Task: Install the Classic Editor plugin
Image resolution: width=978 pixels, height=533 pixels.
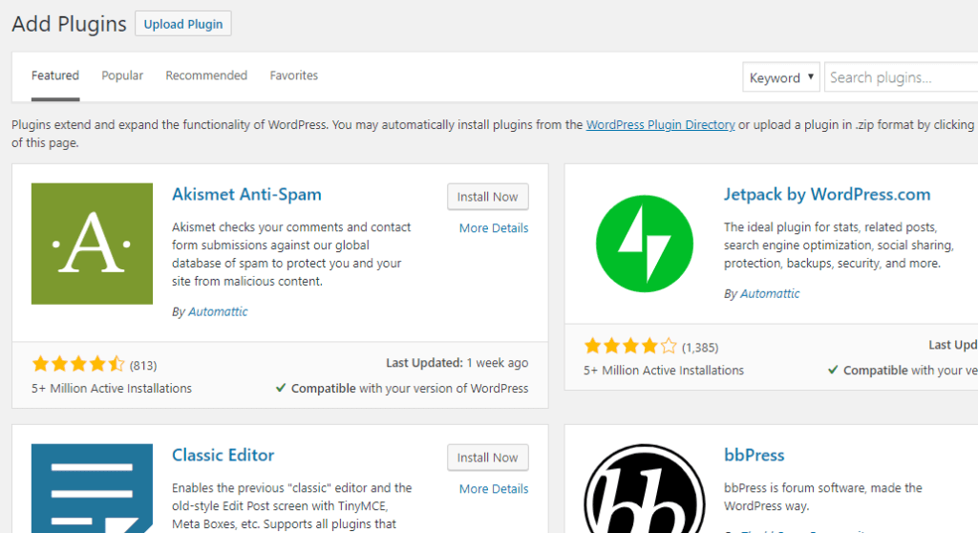Action: (487, 458)
